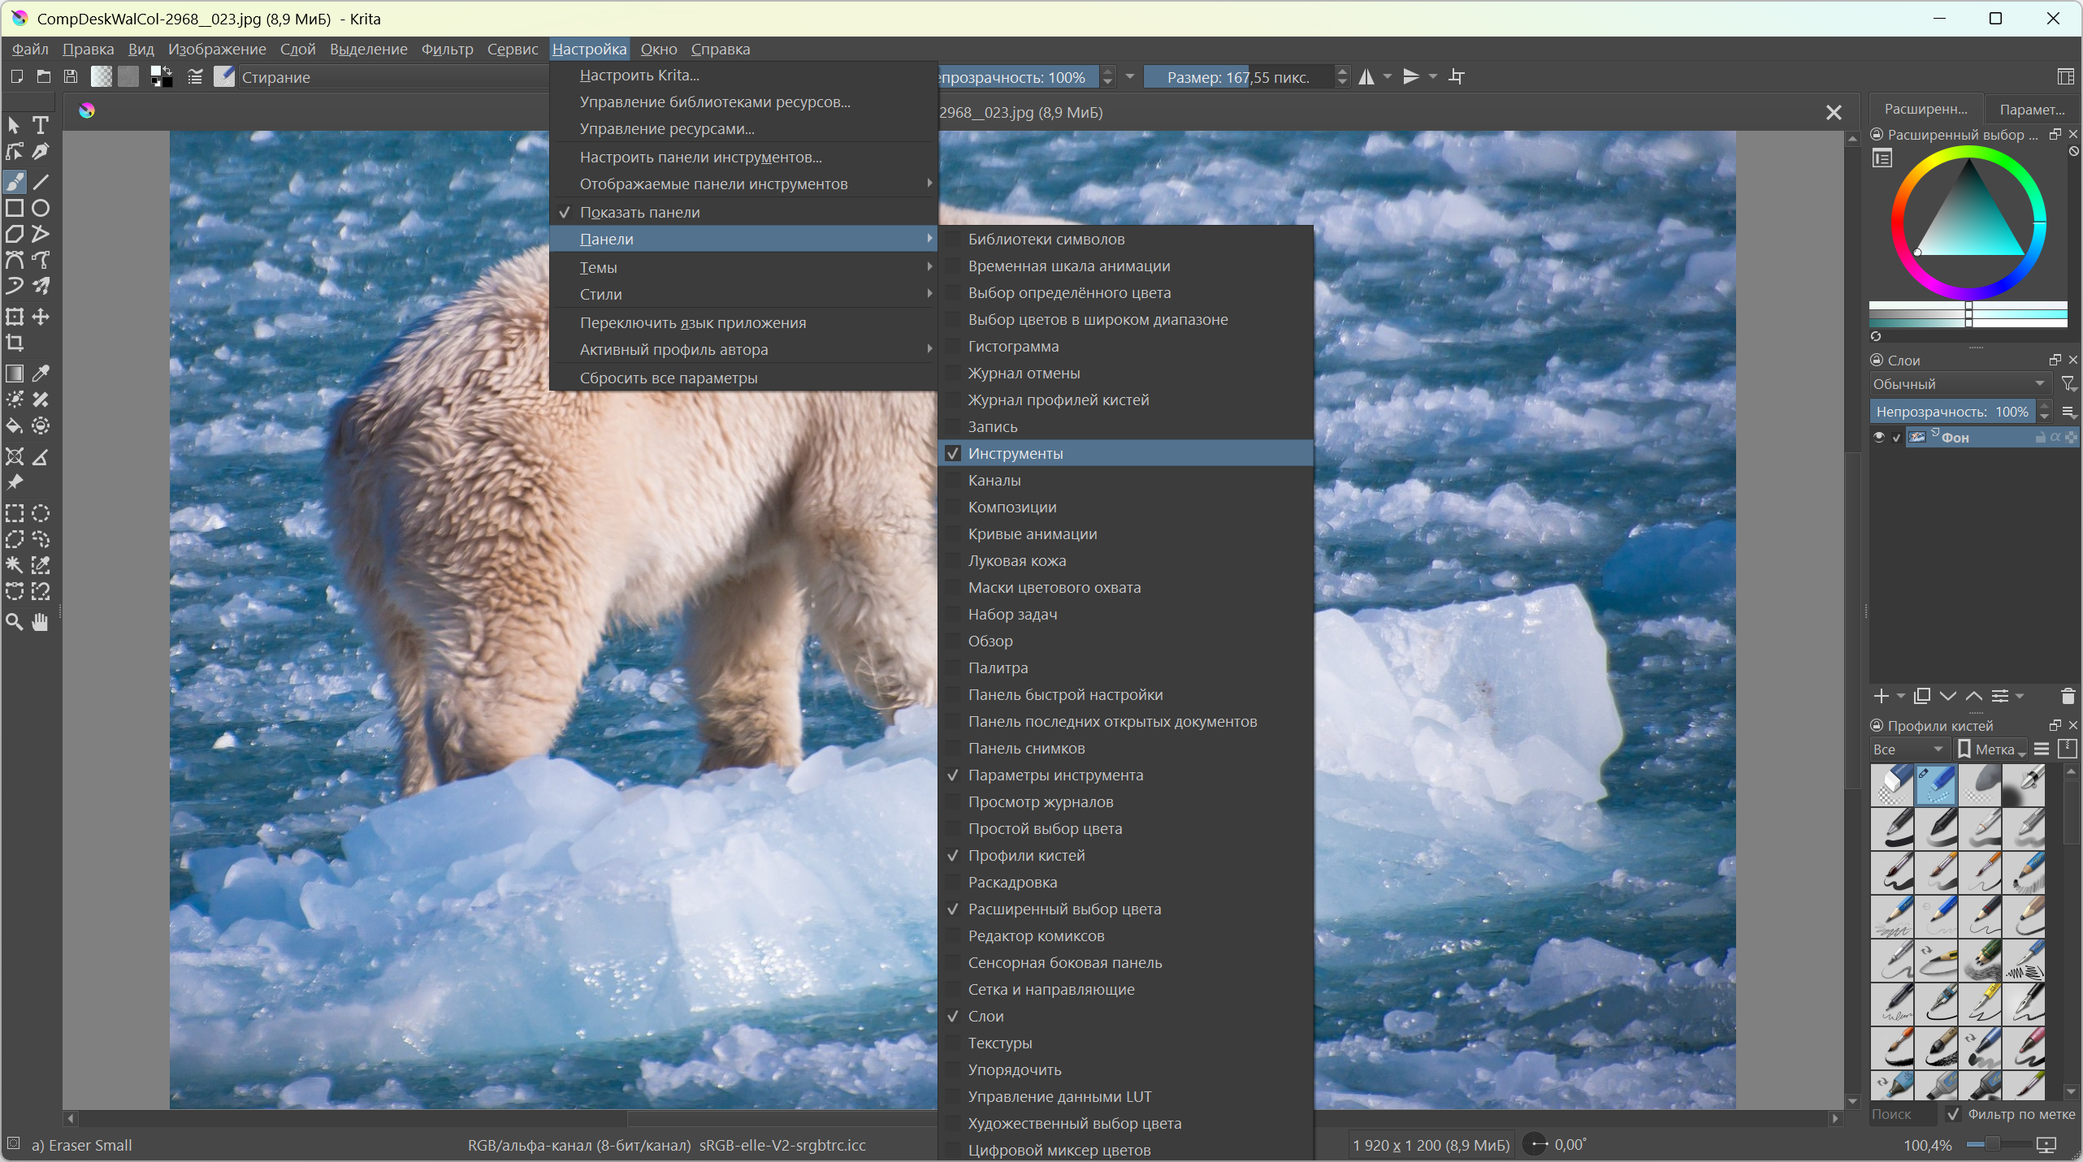Activate the Pan hand tool
Image resolution: width=2083 pixels, height=1162 pixels.
point(40,622)
